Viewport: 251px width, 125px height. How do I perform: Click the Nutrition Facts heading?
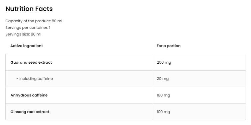pos(29,9)
